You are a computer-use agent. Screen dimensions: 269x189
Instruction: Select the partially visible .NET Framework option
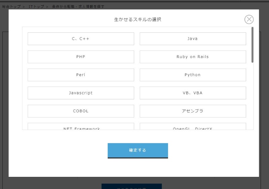(x=81, y=127)
